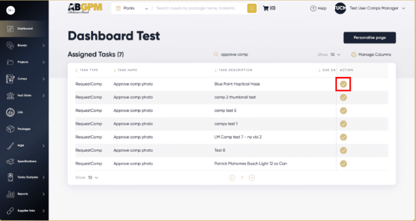
Task: Click the Manage Columns gear icon
Action: click(x=354, y=55)
